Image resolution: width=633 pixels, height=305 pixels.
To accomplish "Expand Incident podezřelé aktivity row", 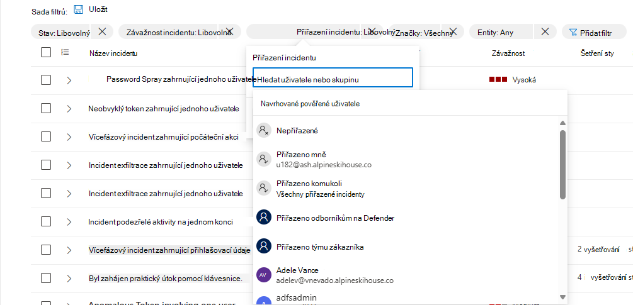I will (69, 221).
